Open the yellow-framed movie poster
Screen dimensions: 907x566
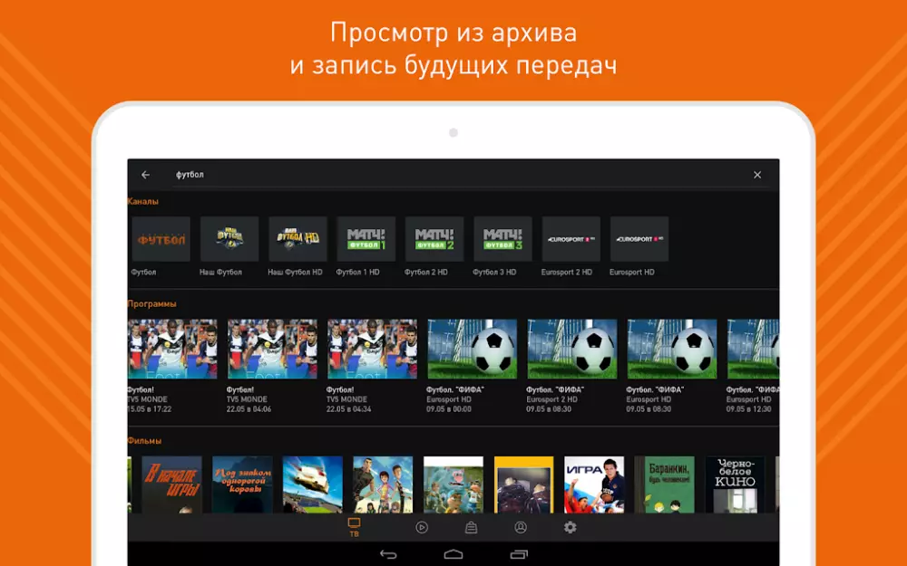point(523,484)
